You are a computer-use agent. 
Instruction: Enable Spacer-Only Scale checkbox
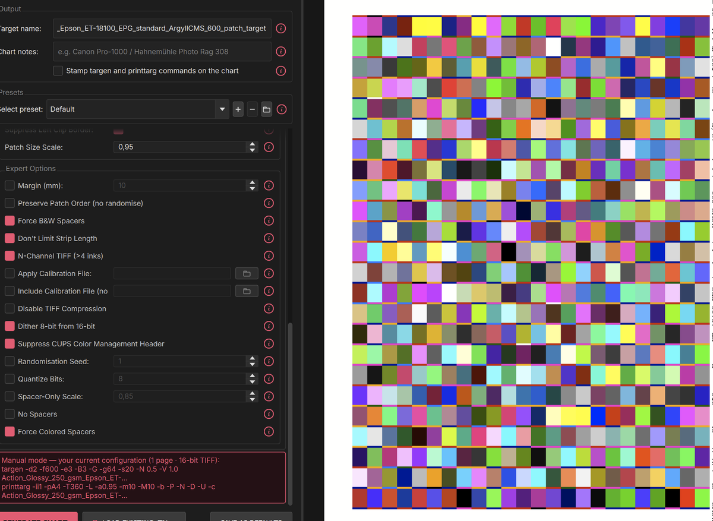coord(10,396)
